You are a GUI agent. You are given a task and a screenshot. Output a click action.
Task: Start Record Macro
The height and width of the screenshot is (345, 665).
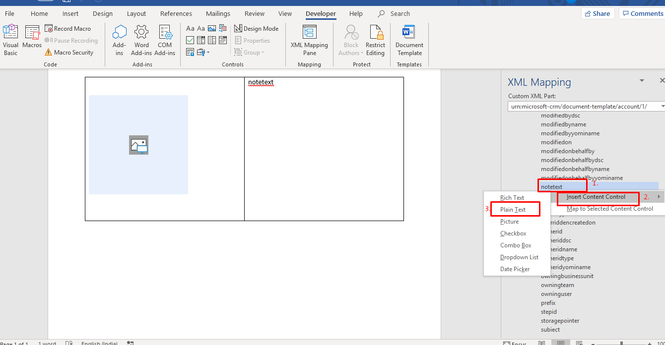point(67,29)
